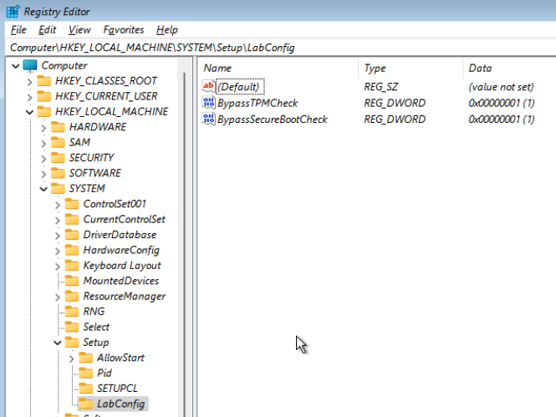Select the MountedDevices key
The image size is (556, 417).
point(120,281)
